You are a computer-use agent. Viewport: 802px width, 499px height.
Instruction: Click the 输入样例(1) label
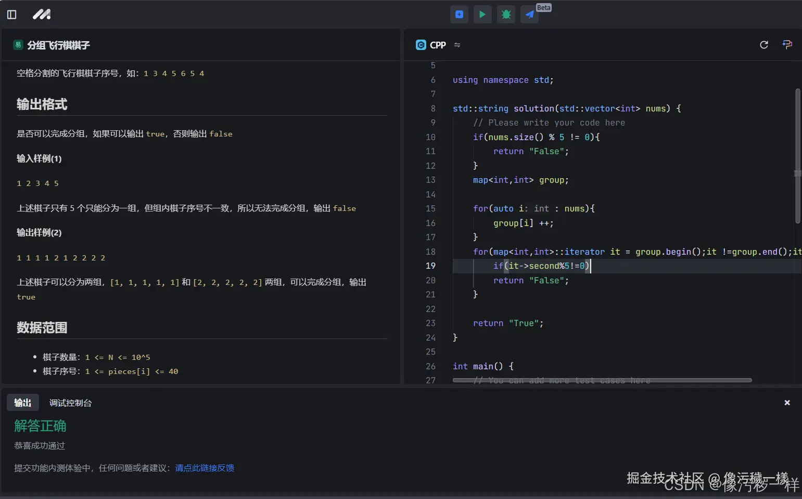(39, 158)
